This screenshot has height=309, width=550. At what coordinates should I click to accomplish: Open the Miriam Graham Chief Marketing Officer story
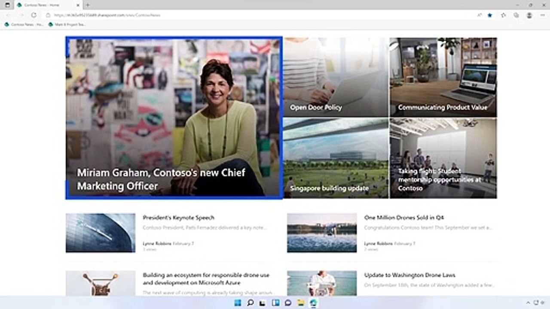[x=174, y=118]
